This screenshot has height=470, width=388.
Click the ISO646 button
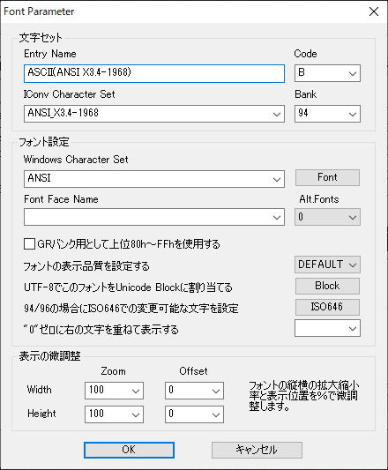point(327,307)
